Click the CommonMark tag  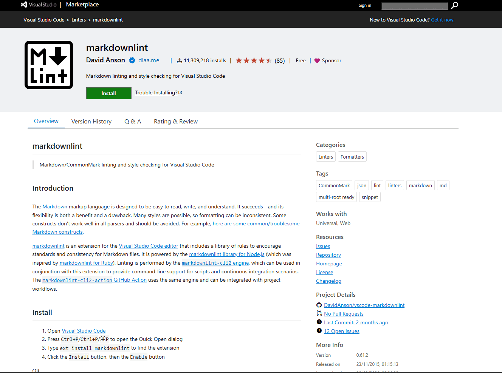[334, 185]
